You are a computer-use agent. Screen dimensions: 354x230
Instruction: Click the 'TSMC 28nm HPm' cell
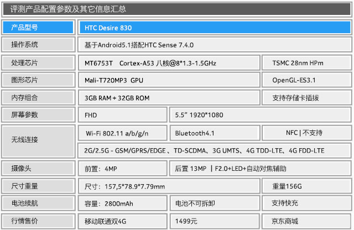pyautogui.click(x=306, y=62)
